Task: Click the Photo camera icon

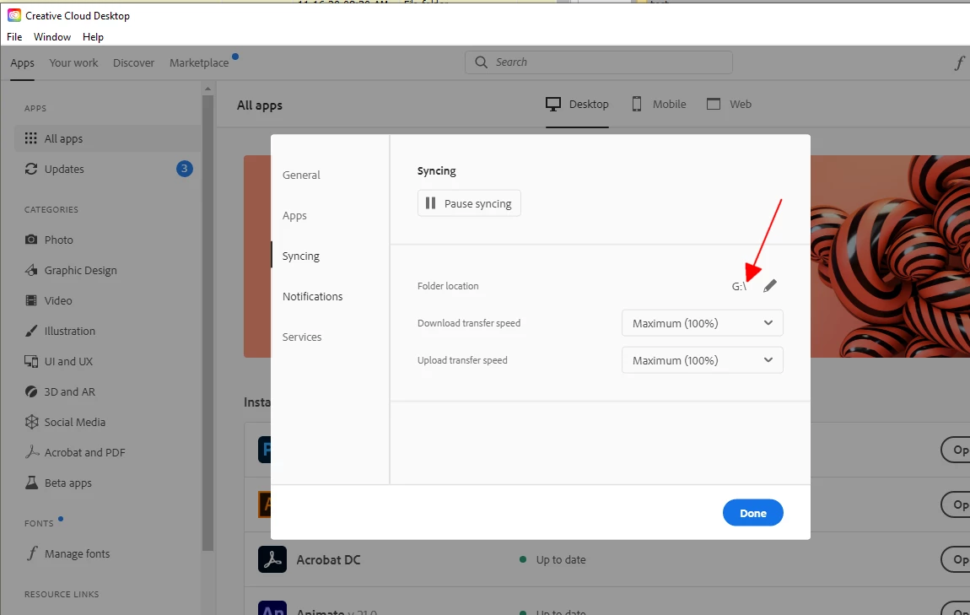Action: [30, 240]
